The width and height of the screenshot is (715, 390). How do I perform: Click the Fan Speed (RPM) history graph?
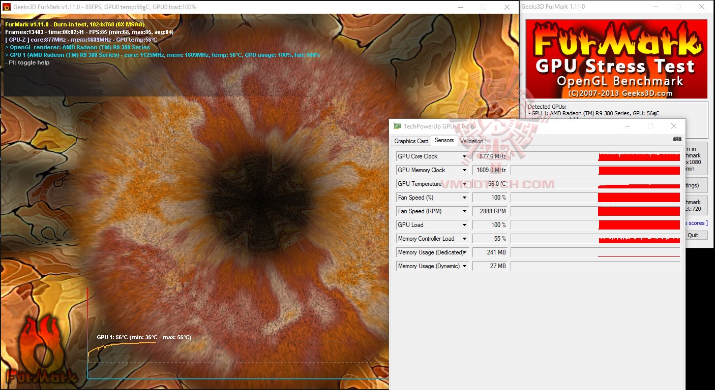click(595, 211)
